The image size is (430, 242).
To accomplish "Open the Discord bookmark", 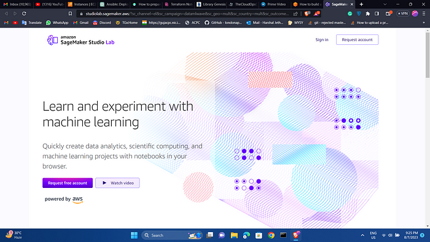I will pyautogui.click(x=102, y=23).
